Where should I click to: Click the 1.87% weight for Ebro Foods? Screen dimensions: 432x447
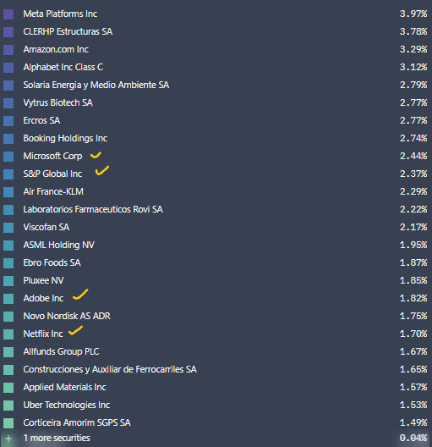413,262
